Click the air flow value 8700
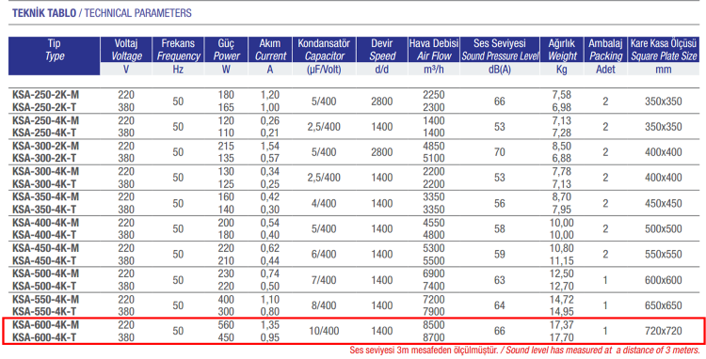This screenshot has width=706, height=359. tap(434, 337)
